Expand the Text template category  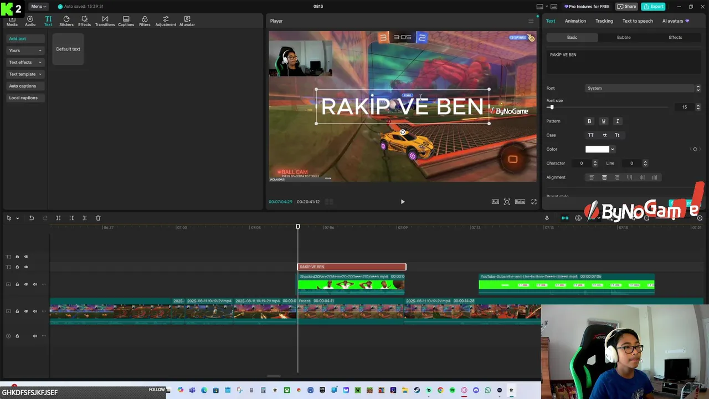[x=25, y=74]
